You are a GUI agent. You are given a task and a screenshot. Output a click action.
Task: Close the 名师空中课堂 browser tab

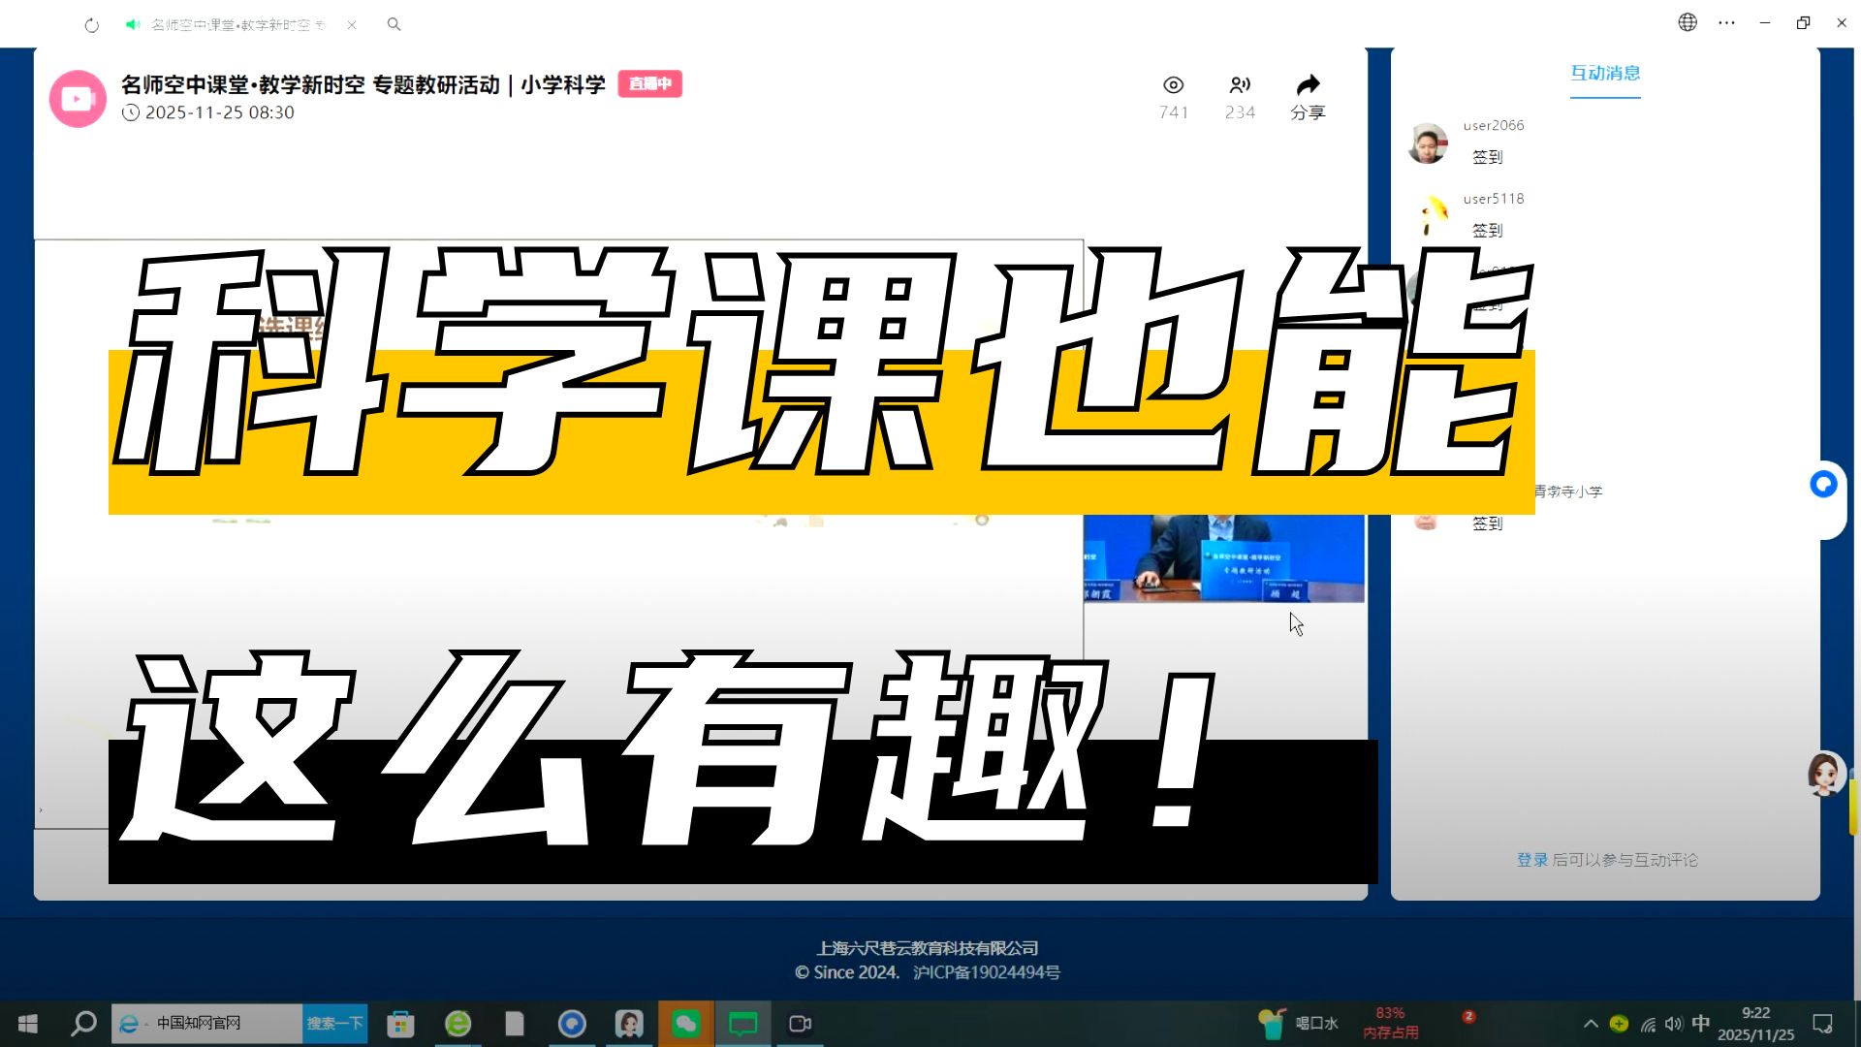352,25
